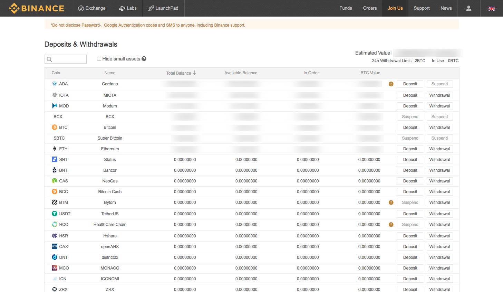Select the Join Us tab
Screen dimensions: 503x292
click(x=395, y=8)
